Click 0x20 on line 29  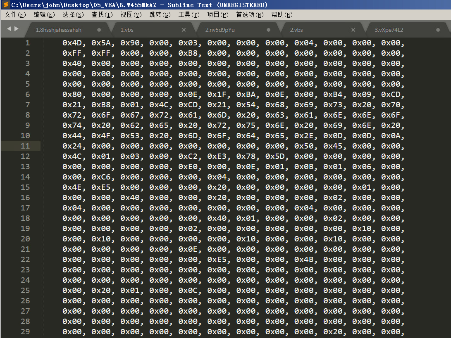point(333,332)
